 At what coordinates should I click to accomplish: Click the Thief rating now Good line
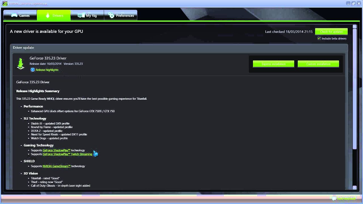47,182
